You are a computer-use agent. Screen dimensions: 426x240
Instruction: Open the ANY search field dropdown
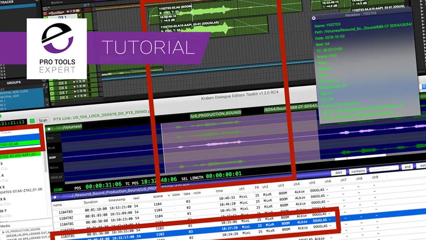click(339, 172)
